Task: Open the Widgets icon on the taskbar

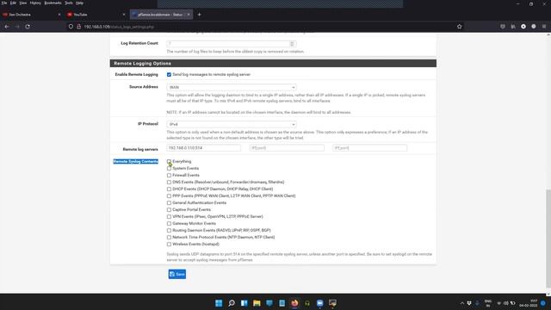Action: point(244,303)
